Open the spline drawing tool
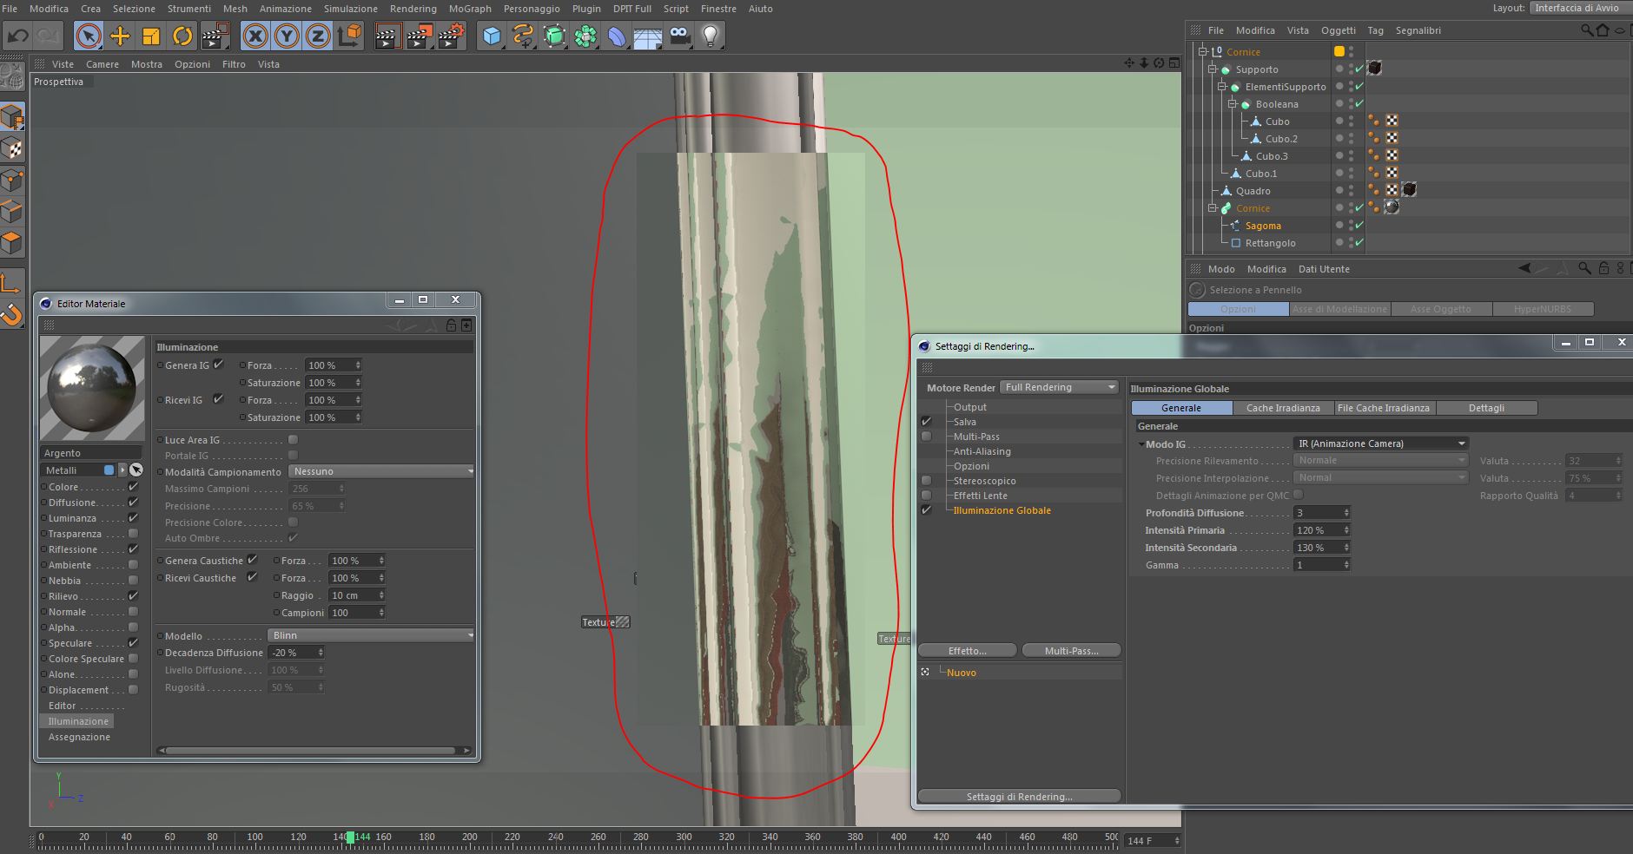 (524, 36)
